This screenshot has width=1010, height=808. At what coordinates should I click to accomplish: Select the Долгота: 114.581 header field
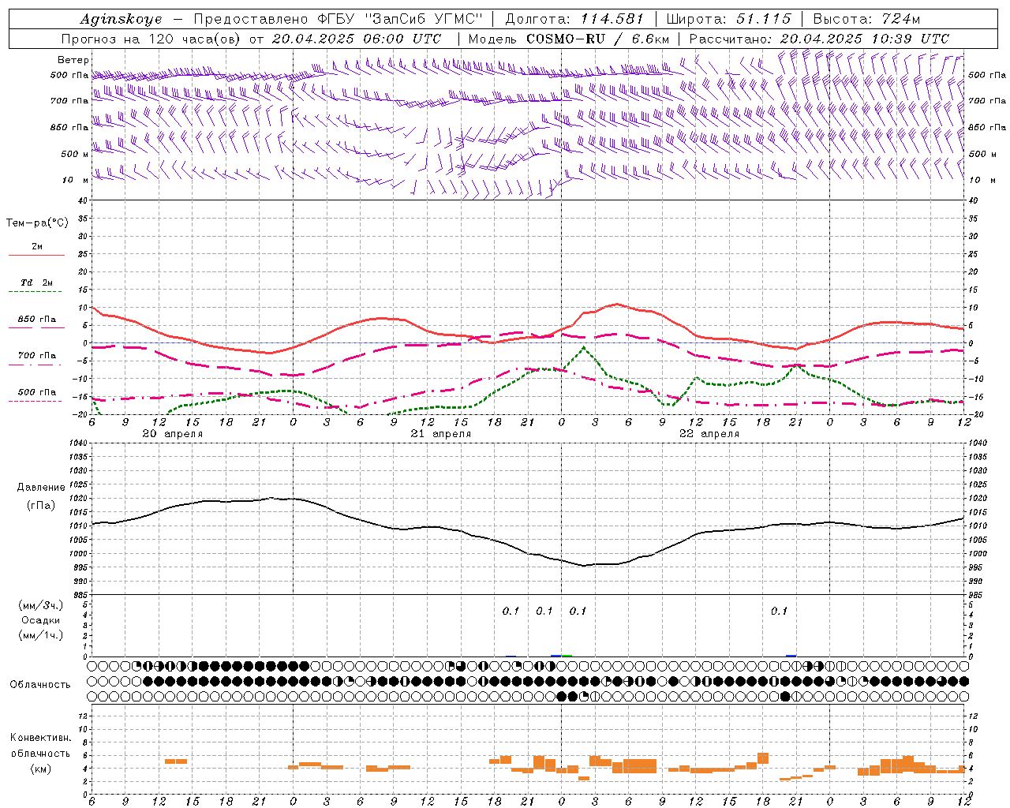click(x=574, y=19)
